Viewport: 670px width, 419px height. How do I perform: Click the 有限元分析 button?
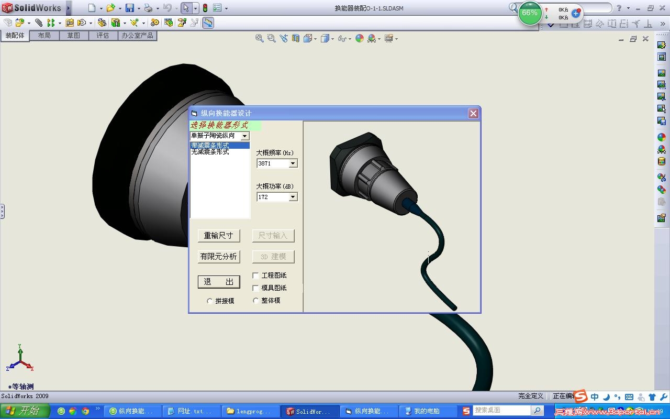pos(219,257)
